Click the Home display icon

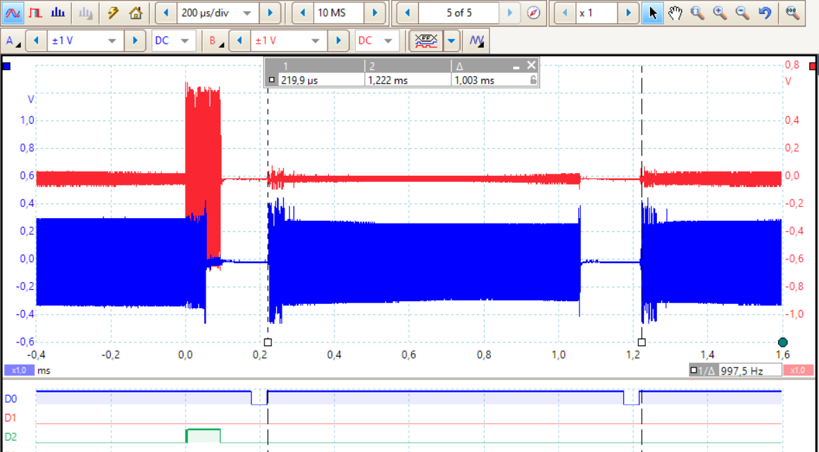coord(136,12)
